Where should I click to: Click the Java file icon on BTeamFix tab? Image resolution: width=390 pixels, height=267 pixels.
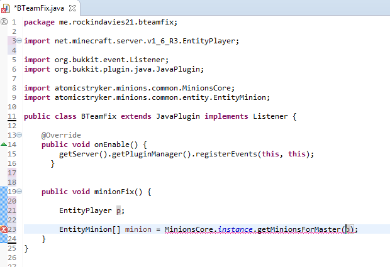7,8
